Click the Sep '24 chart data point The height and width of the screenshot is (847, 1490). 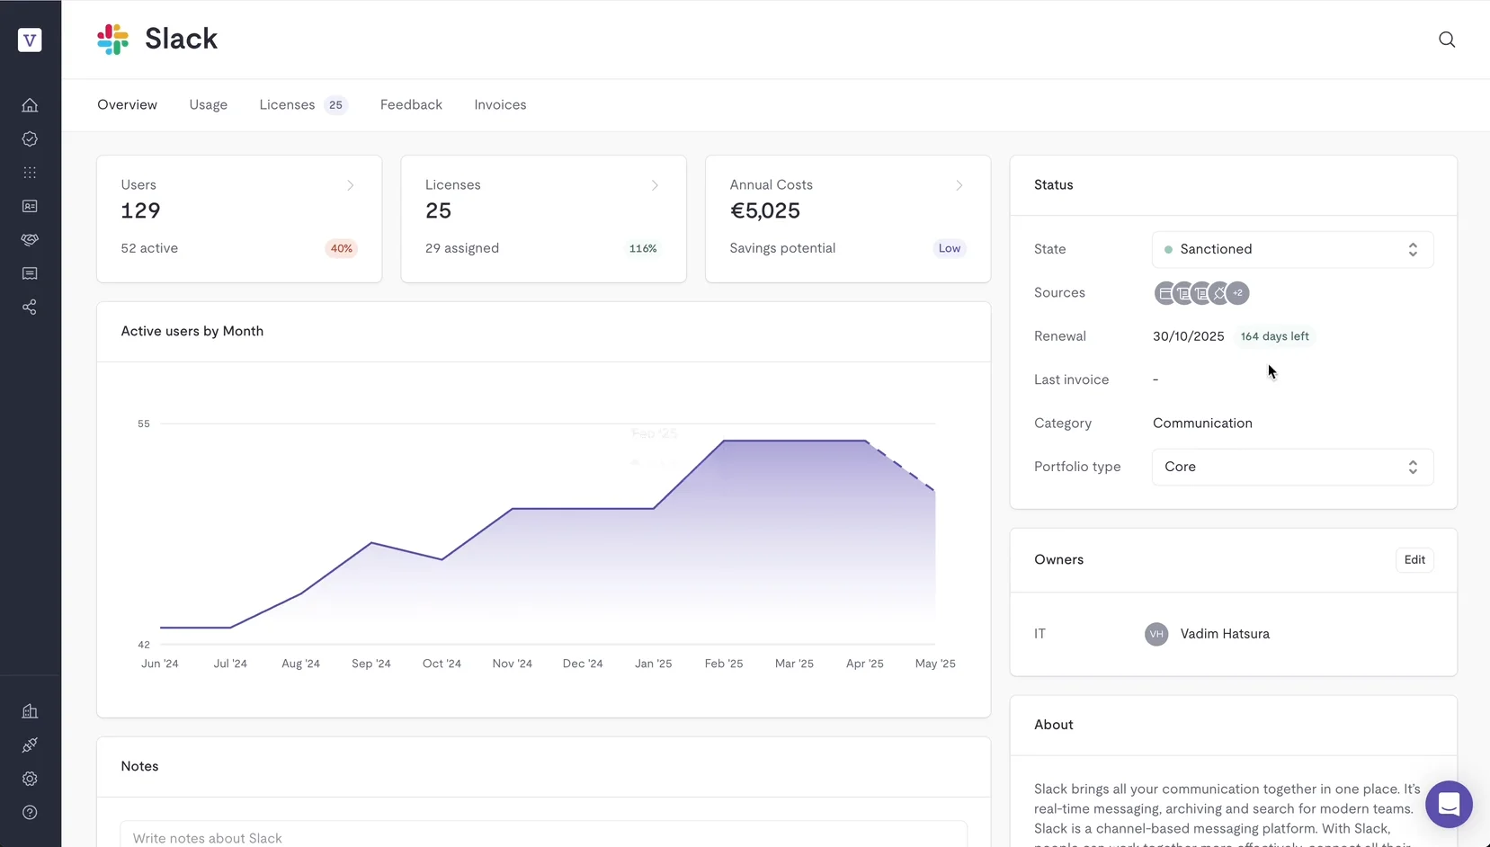371,542
